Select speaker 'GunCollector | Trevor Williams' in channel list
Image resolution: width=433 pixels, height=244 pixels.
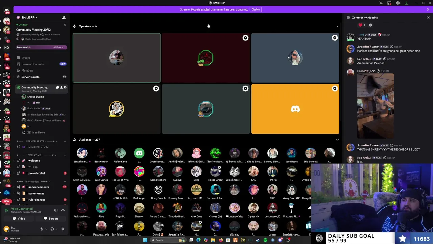pyautogui.click(x=44, y=120)
